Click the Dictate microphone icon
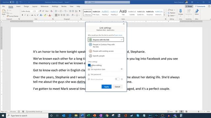The width and height of the screenshot is (211, 118). tap(180, 11)
